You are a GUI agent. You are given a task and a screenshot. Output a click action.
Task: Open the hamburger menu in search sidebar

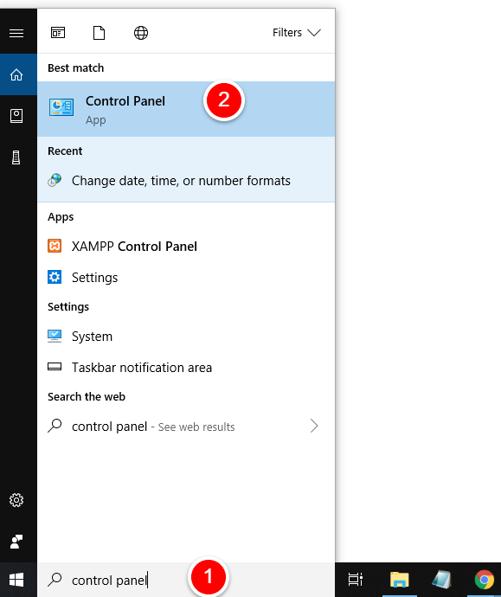(16, 33)
